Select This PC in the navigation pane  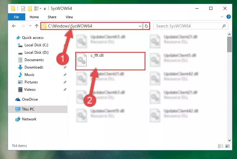coord(28,109)
